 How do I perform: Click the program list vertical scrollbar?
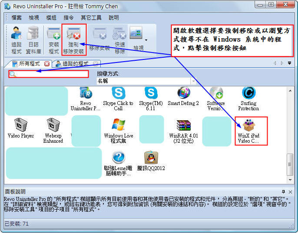pos(290,163)
